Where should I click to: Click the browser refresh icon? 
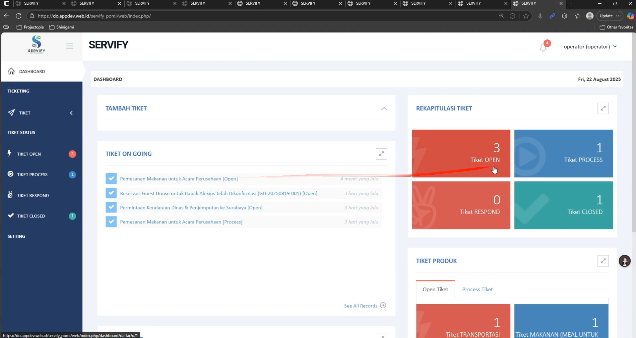click(19, 16)
